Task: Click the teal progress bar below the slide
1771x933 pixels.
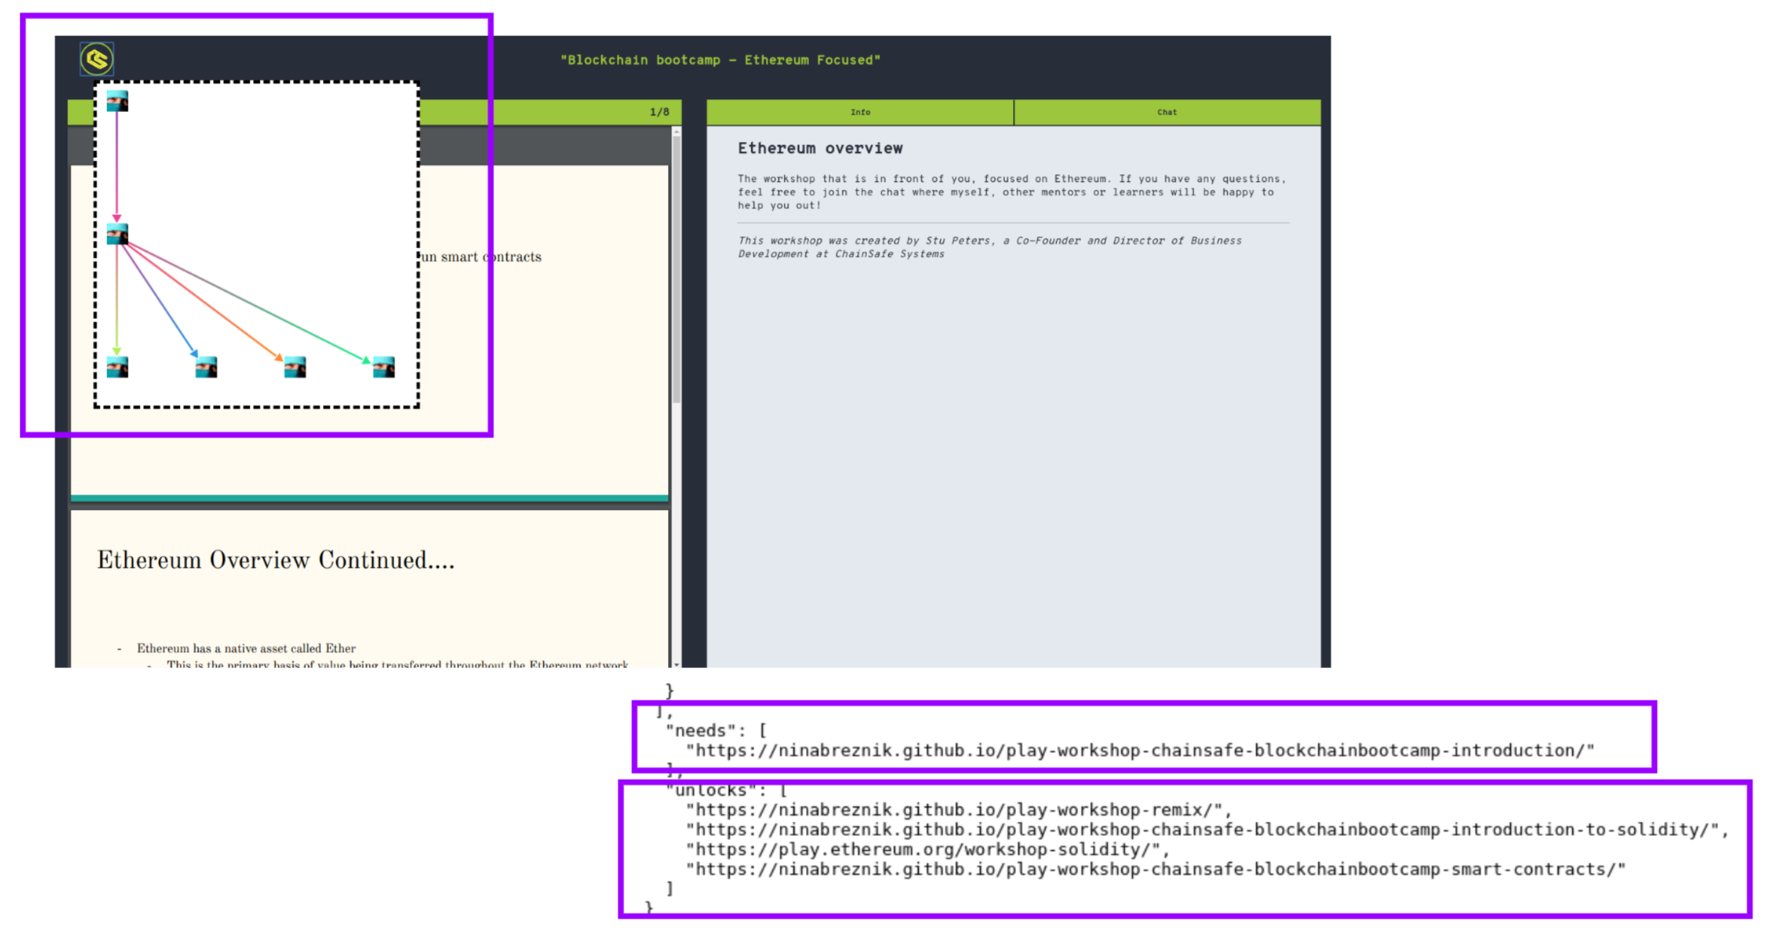Action: tap(368, 498)
